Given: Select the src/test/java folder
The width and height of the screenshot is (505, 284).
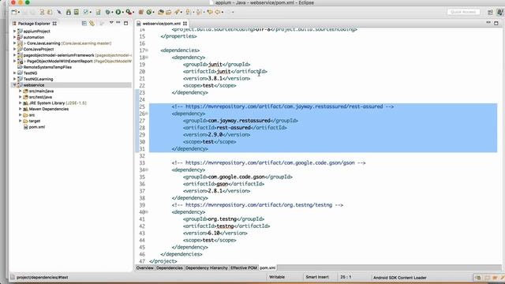Looking at the screenshot, I should pos(40,97).
